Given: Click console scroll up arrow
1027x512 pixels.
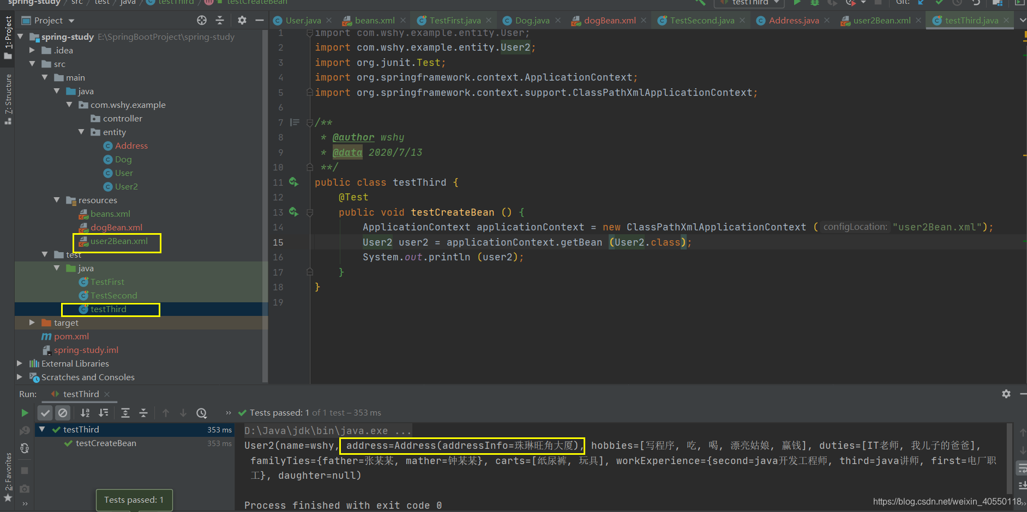Looking at the screenshot, I should click(1023, 433).
